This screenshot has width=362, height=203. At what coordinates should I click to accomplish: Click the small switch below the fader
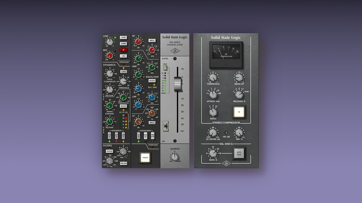click(x=165, y=126)
